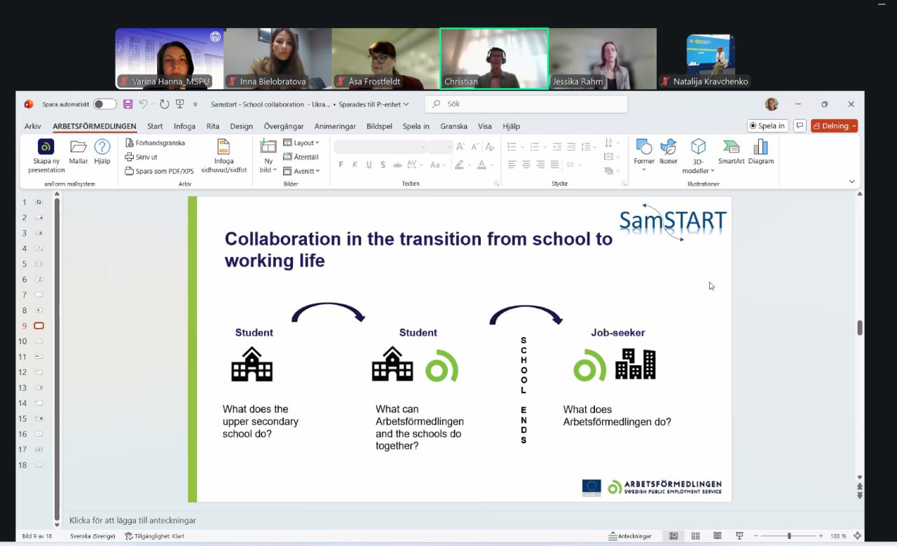Open the Mallar folder icon

pos(78,147)
